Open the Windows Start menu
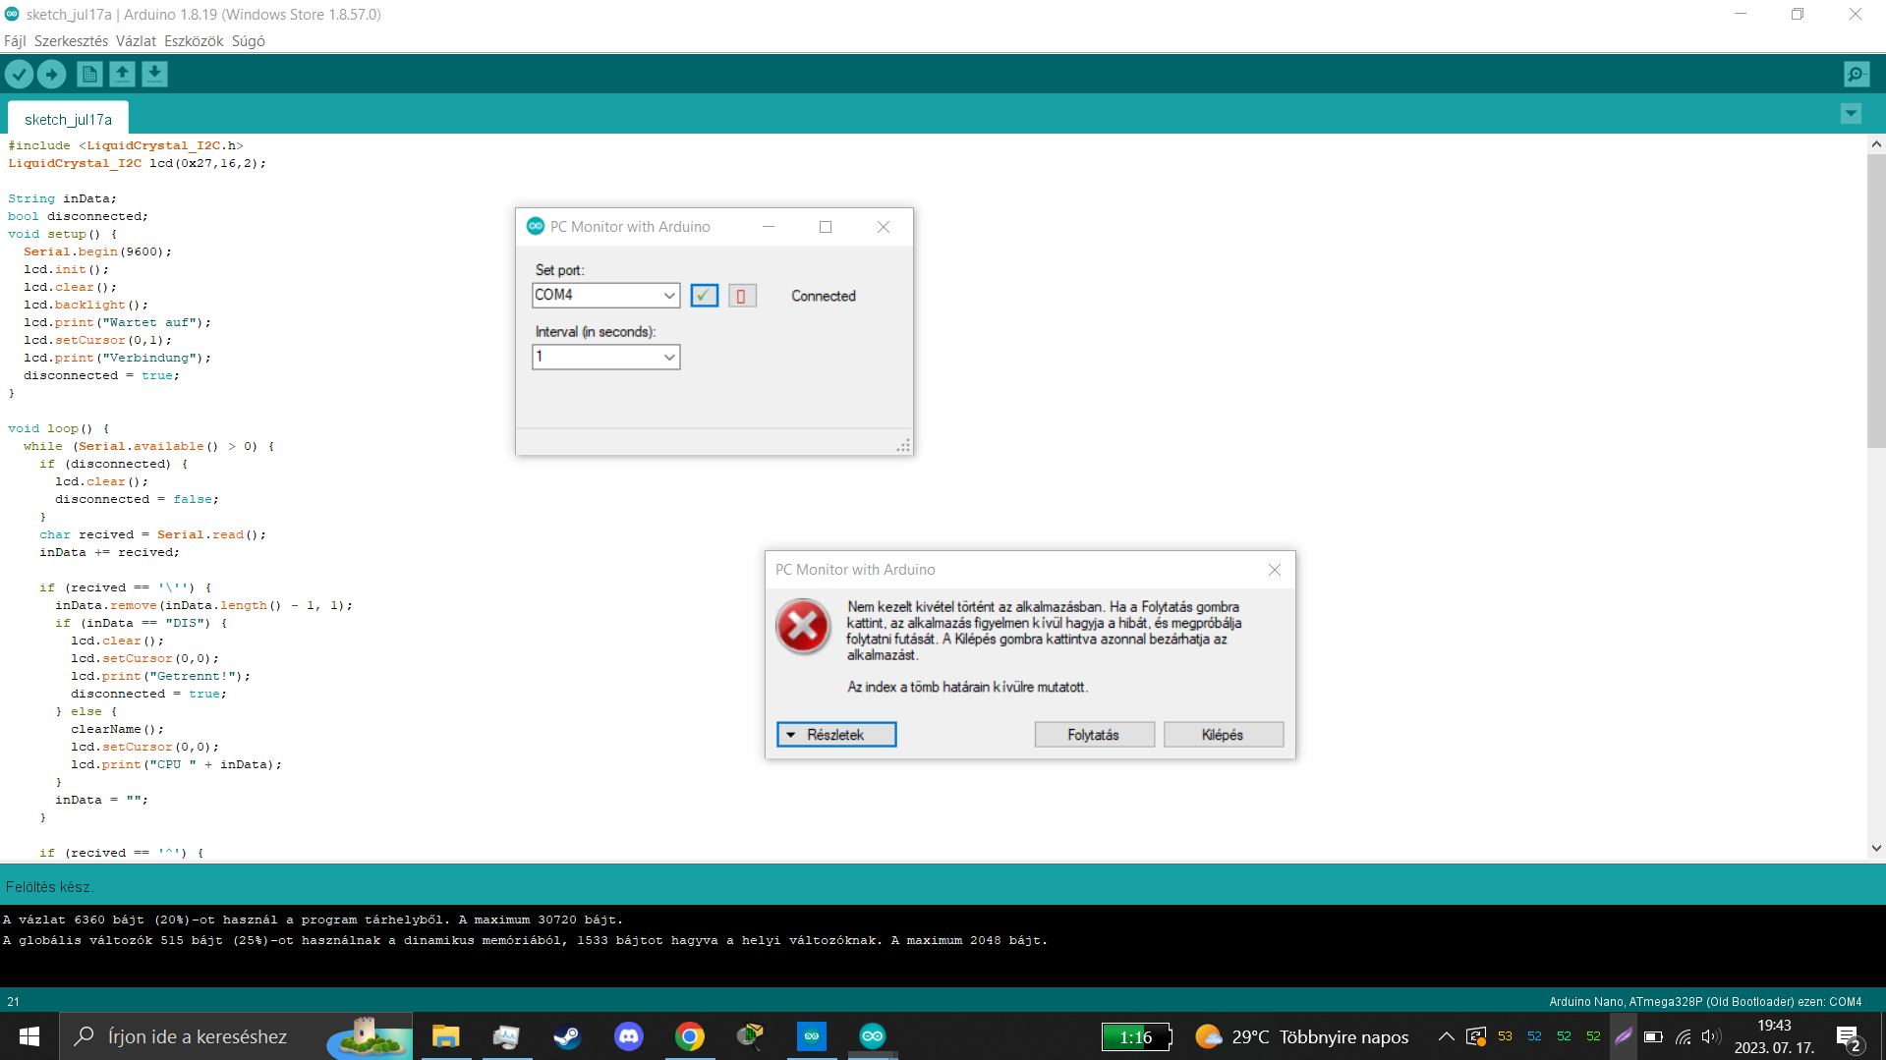The height and width of the screenshot is (1060, 1886). click(29, 1036)
